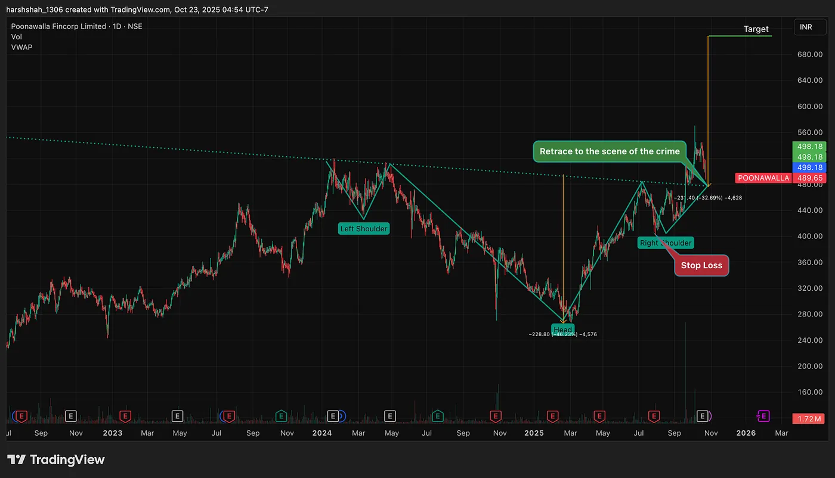
Task: Select the green earnings marker near August 2024
Action: tap(438, 415)
